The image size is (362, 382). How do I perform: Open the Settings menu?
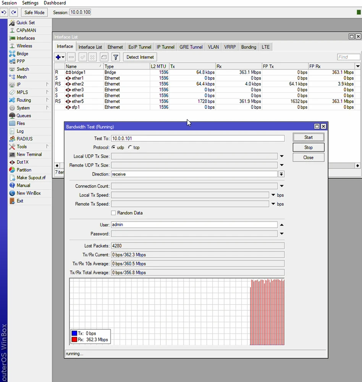coord(30,3)
